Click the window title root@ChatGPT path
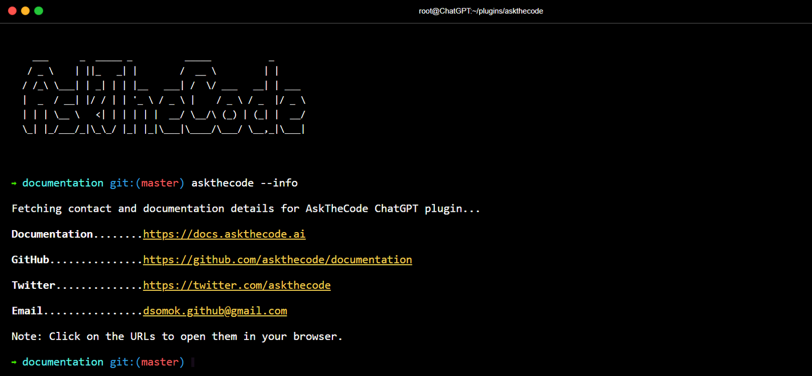This screenshot has width=812, height=376. pyautogui.click(x=480, y=11)
